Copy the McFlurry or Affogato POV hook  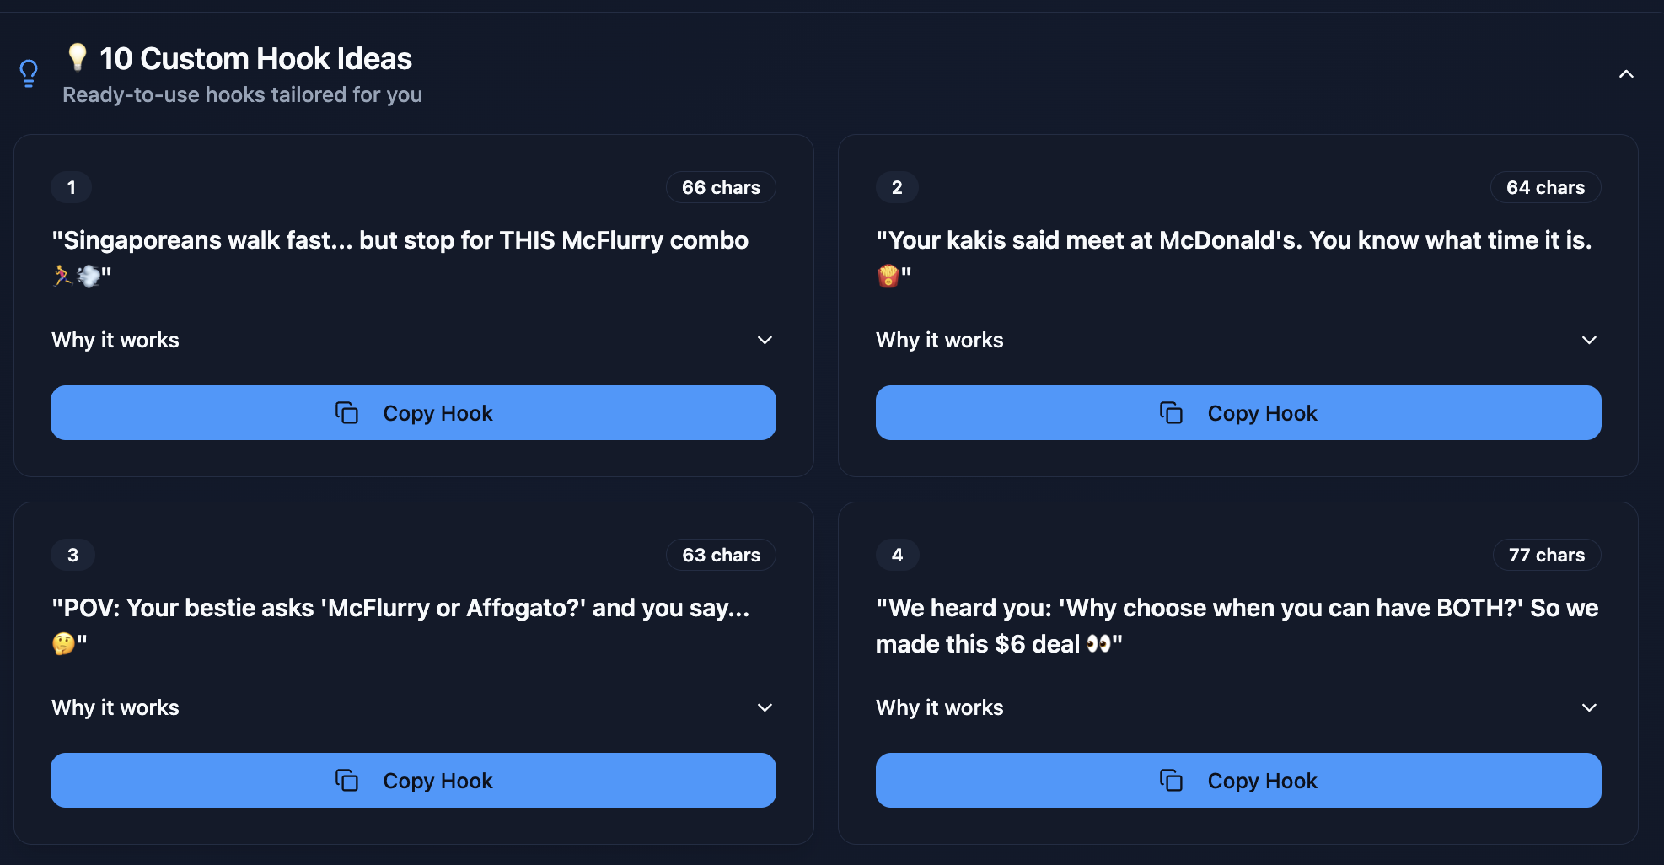[x=413, y=780]
